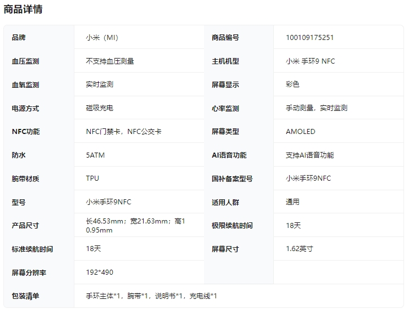Click the resolution value 192*490
The image size is (408, 313).
(x=100, y=272)
